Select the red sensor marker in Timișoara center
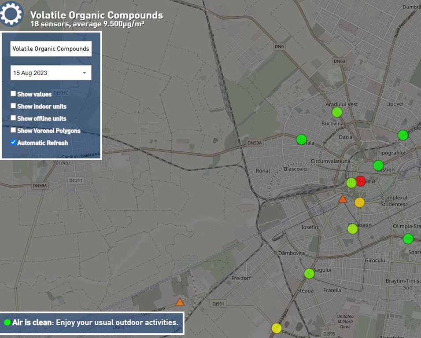 point(361,181)
